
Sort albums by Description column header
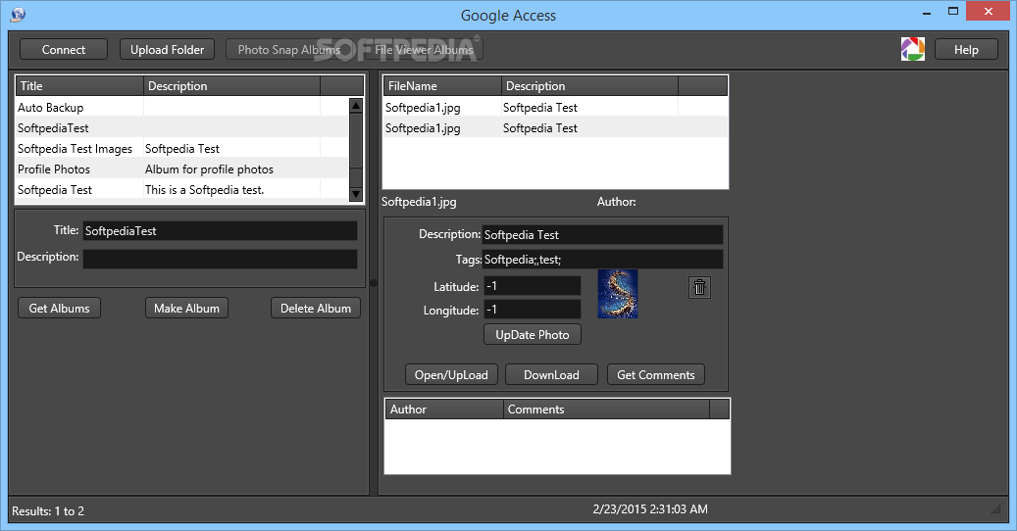[x=231, y=86]
